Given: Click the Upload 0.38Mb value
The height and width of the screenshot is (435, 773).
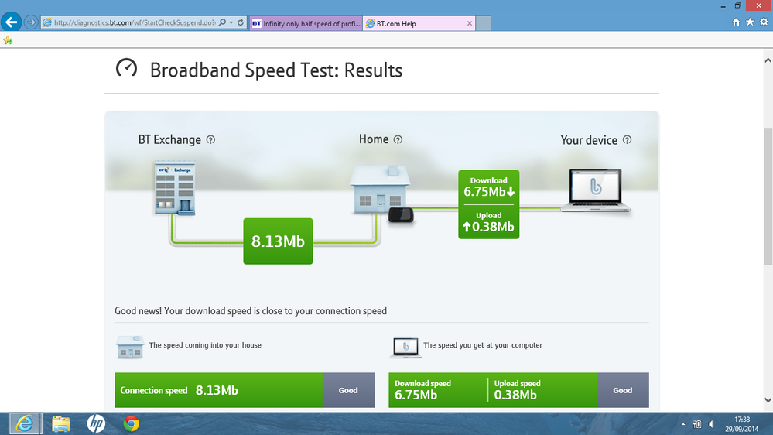Looking at the screenshot, I should click(488, 226).
